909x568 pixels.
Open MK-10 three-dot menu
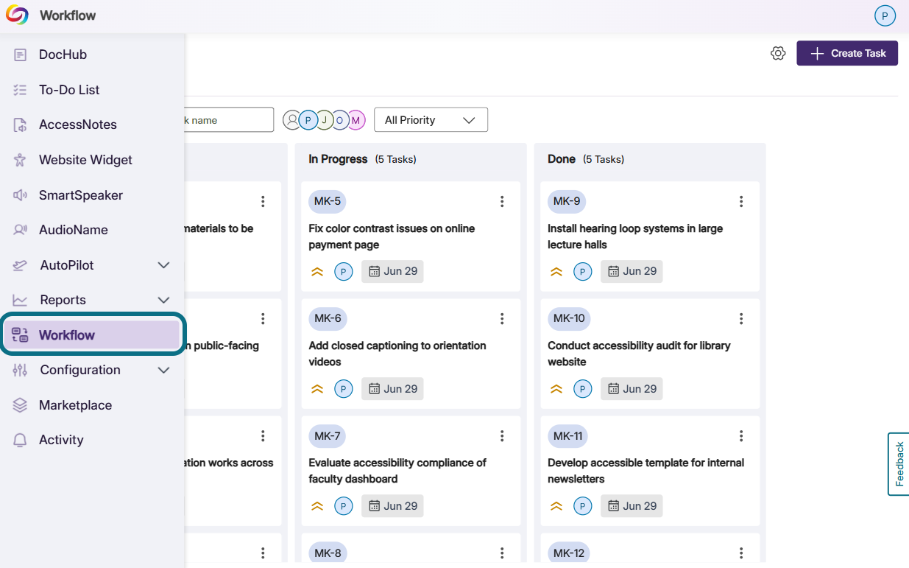[x=741, y=318]
